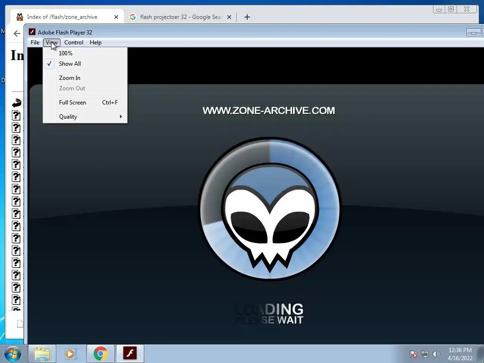The image size is (484, 363).
Task: Minimize the Adobe Flash Player window
Action: pos(474,33)
